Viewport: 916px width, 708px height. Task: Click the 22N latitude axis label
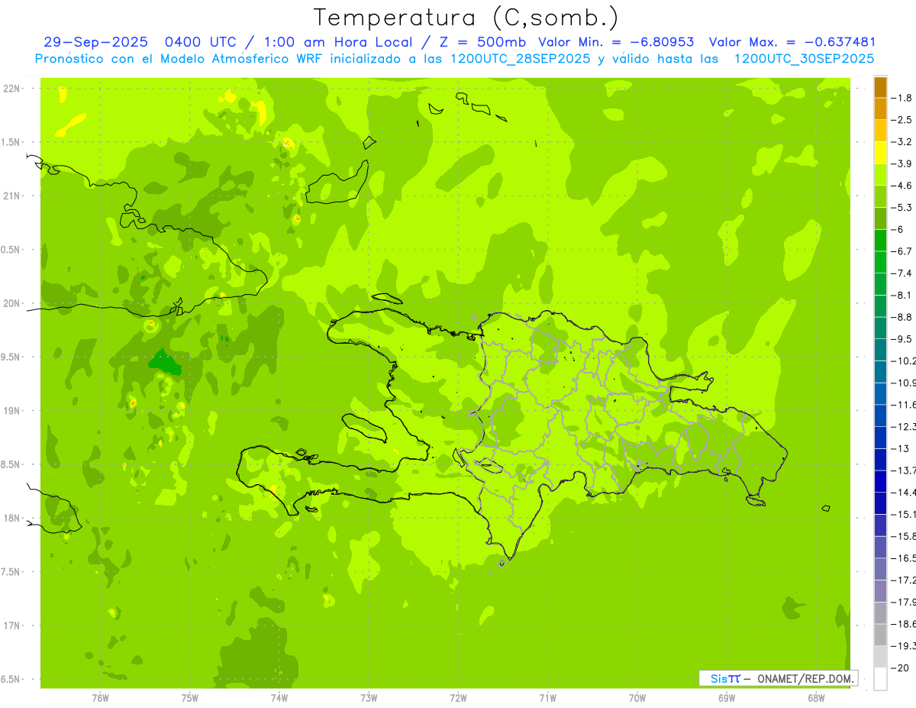pos(11,89)
